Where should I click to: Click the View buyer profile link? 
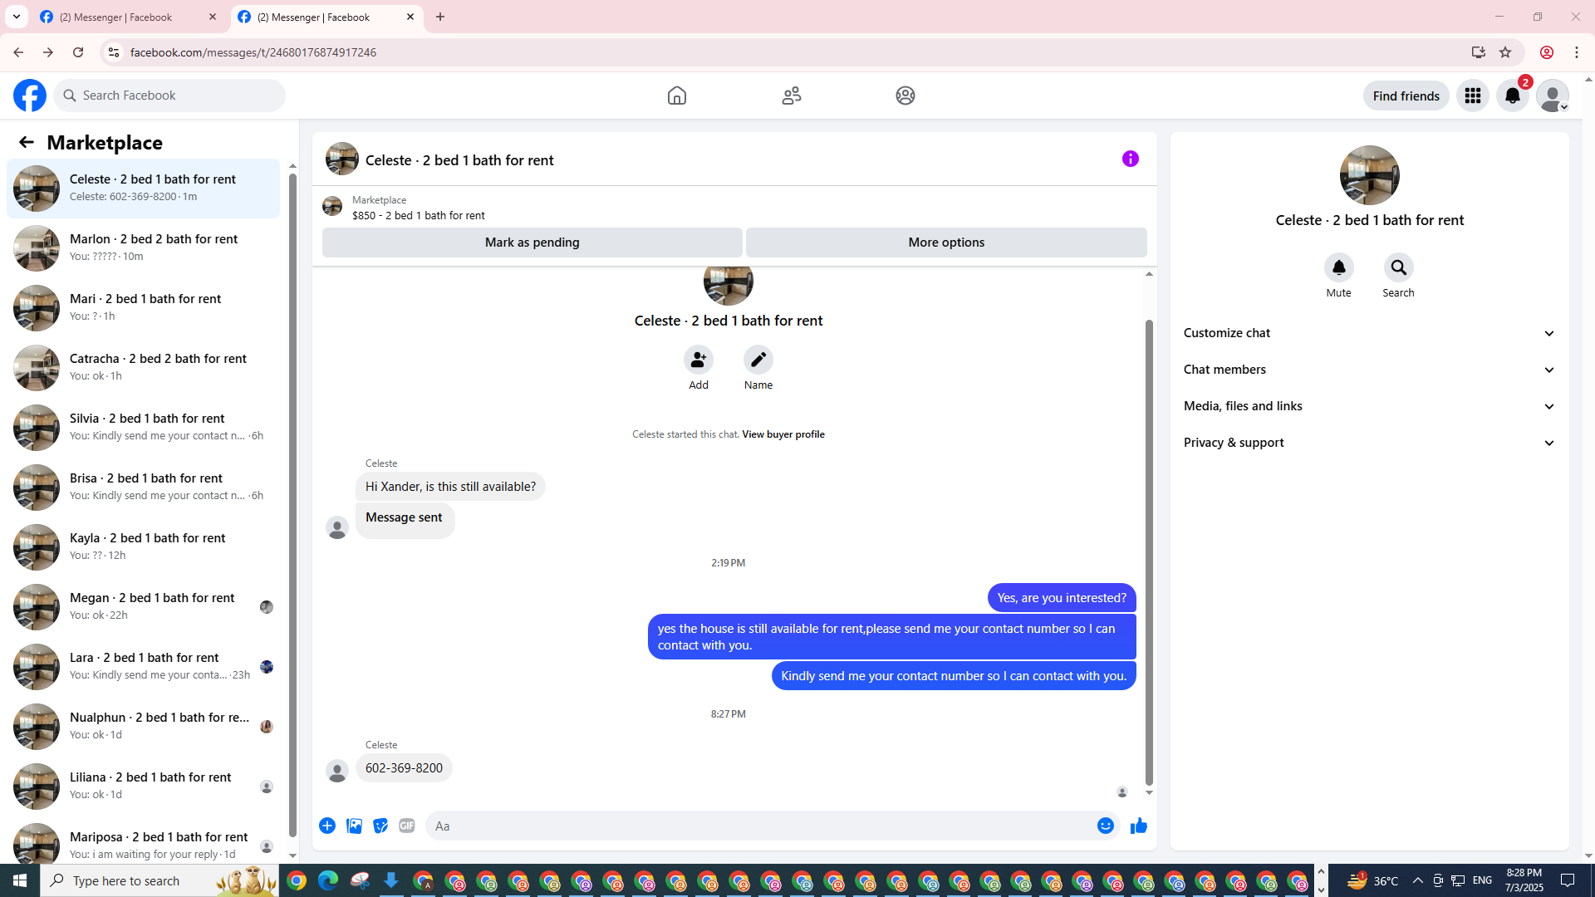pos(783,434)
